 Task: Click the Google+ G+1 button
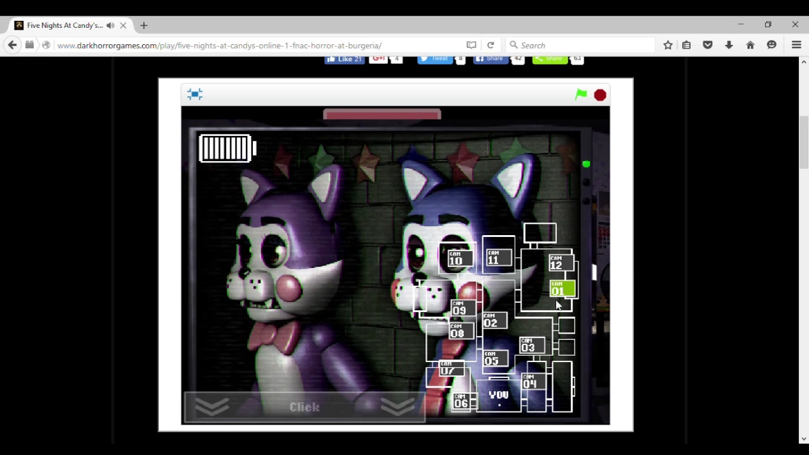click(379, 59)
